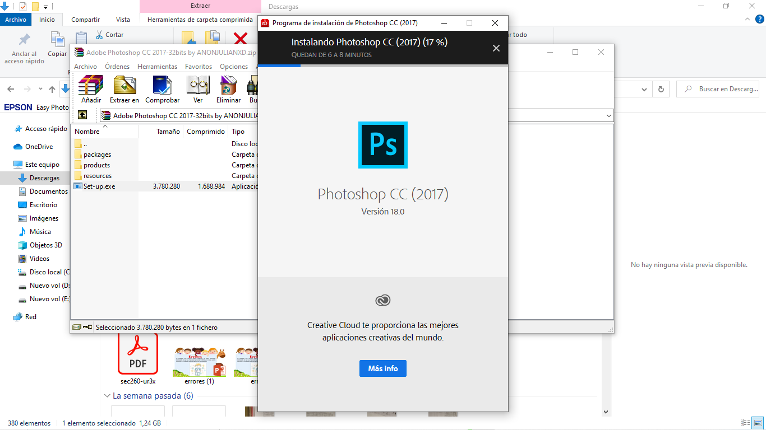Select Set-up.exe row in WinRAR
Image resolution: width=766 pixels, height=430 pixels.
[165, 186]
